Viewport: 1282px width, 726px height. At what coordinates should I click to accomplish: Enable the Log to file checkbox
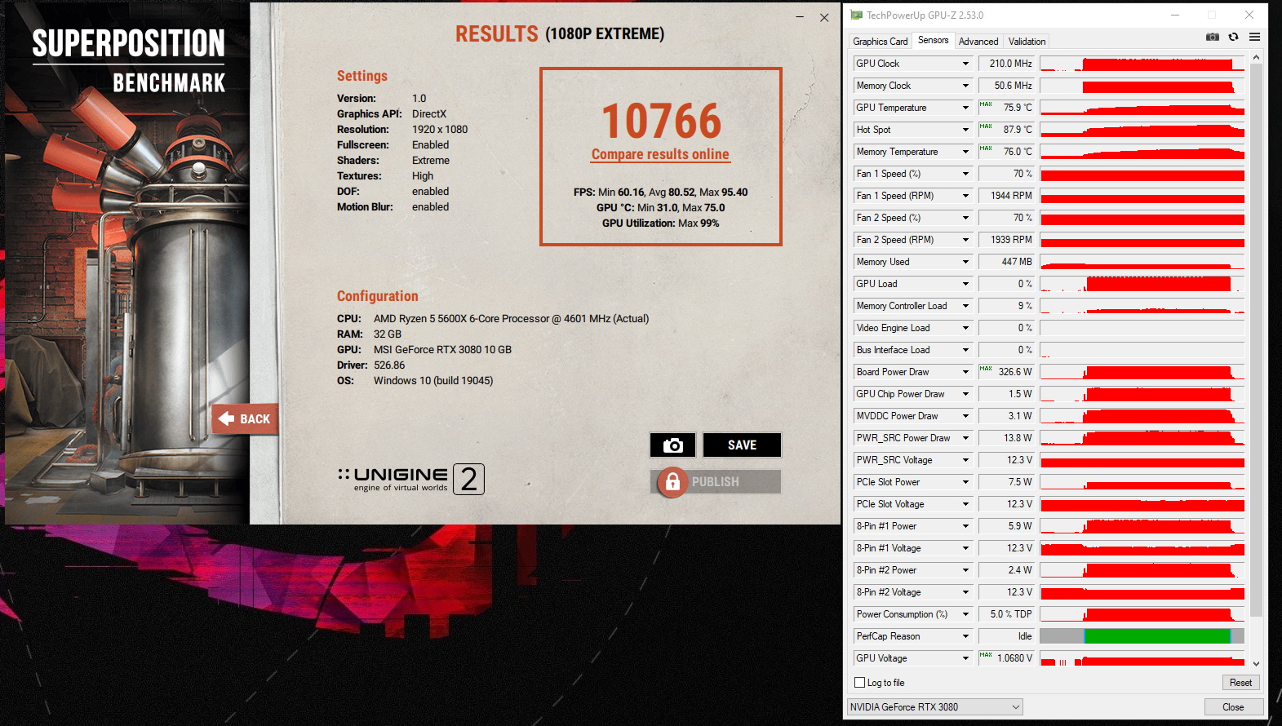coord(859,683)
